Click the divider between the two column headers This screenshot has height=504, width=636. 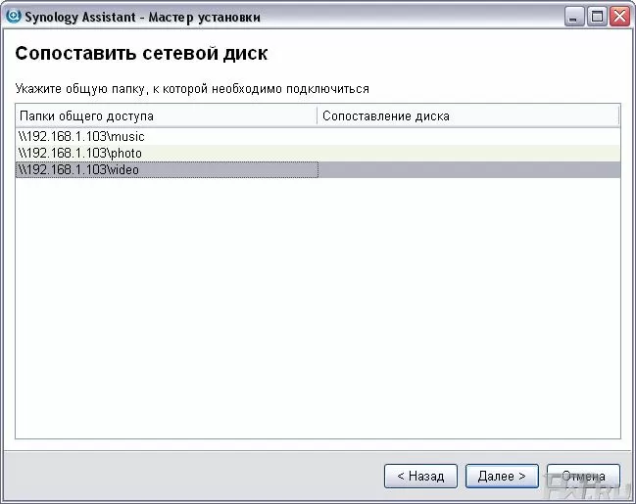click(318, 115)
